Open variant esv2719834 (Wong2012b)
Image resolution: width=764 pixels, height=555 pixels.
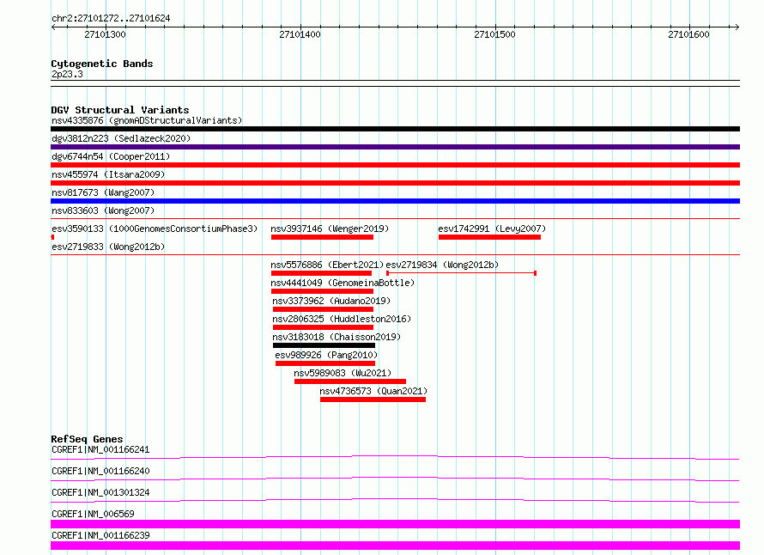coord(442,265)
